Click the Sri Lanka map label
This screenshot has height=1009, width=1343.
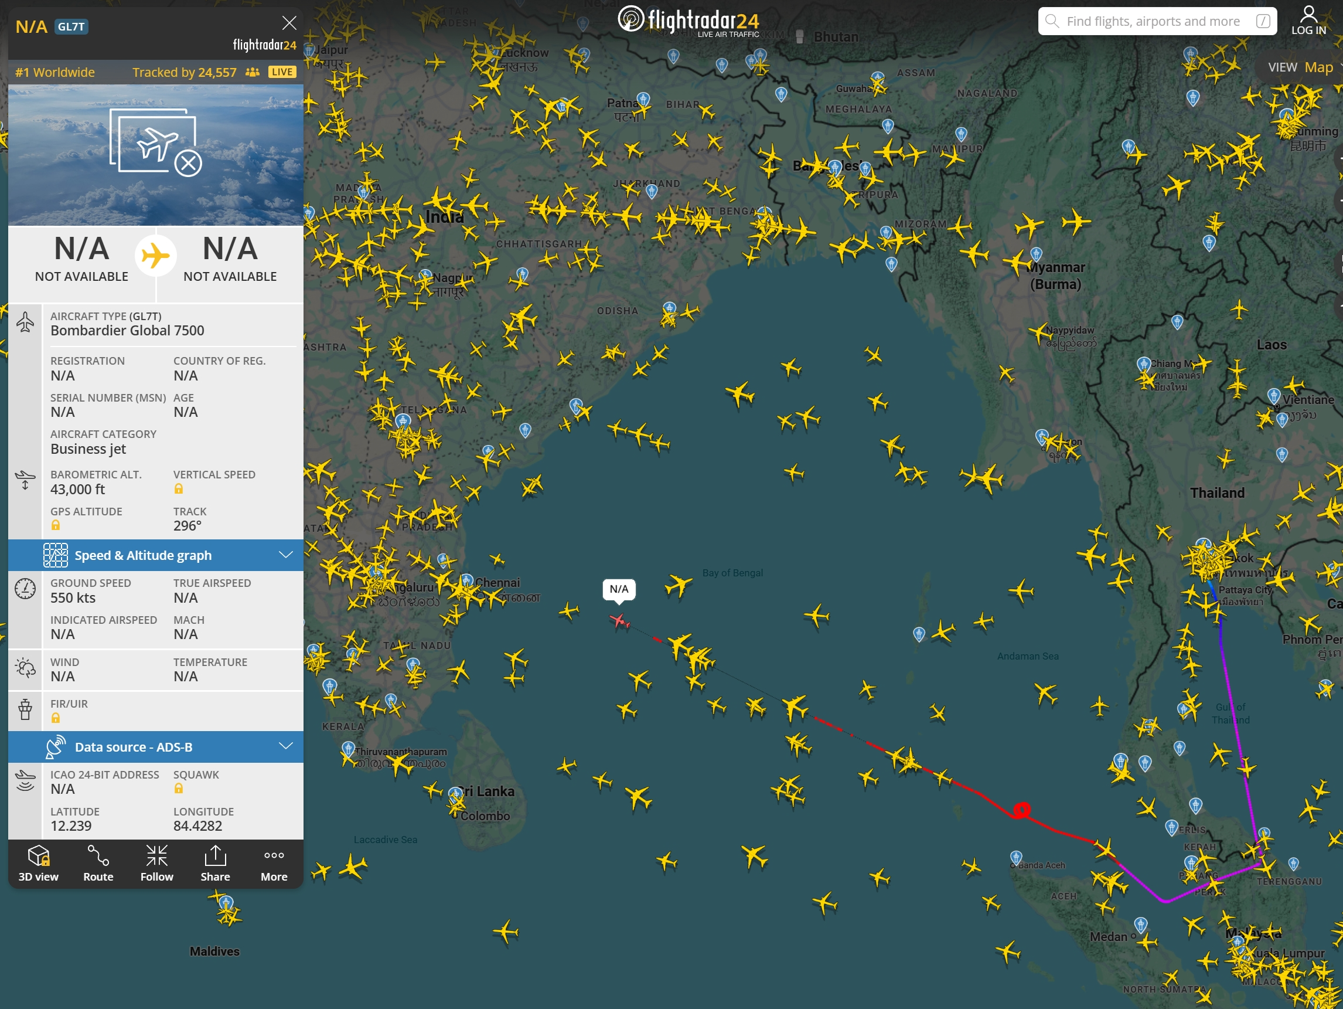[x=487, y=791]
